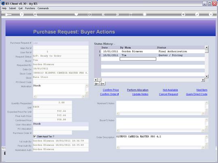Click the Confirm Price link
The width and height of the screenshot is (218, 163).
pos(111,90)
